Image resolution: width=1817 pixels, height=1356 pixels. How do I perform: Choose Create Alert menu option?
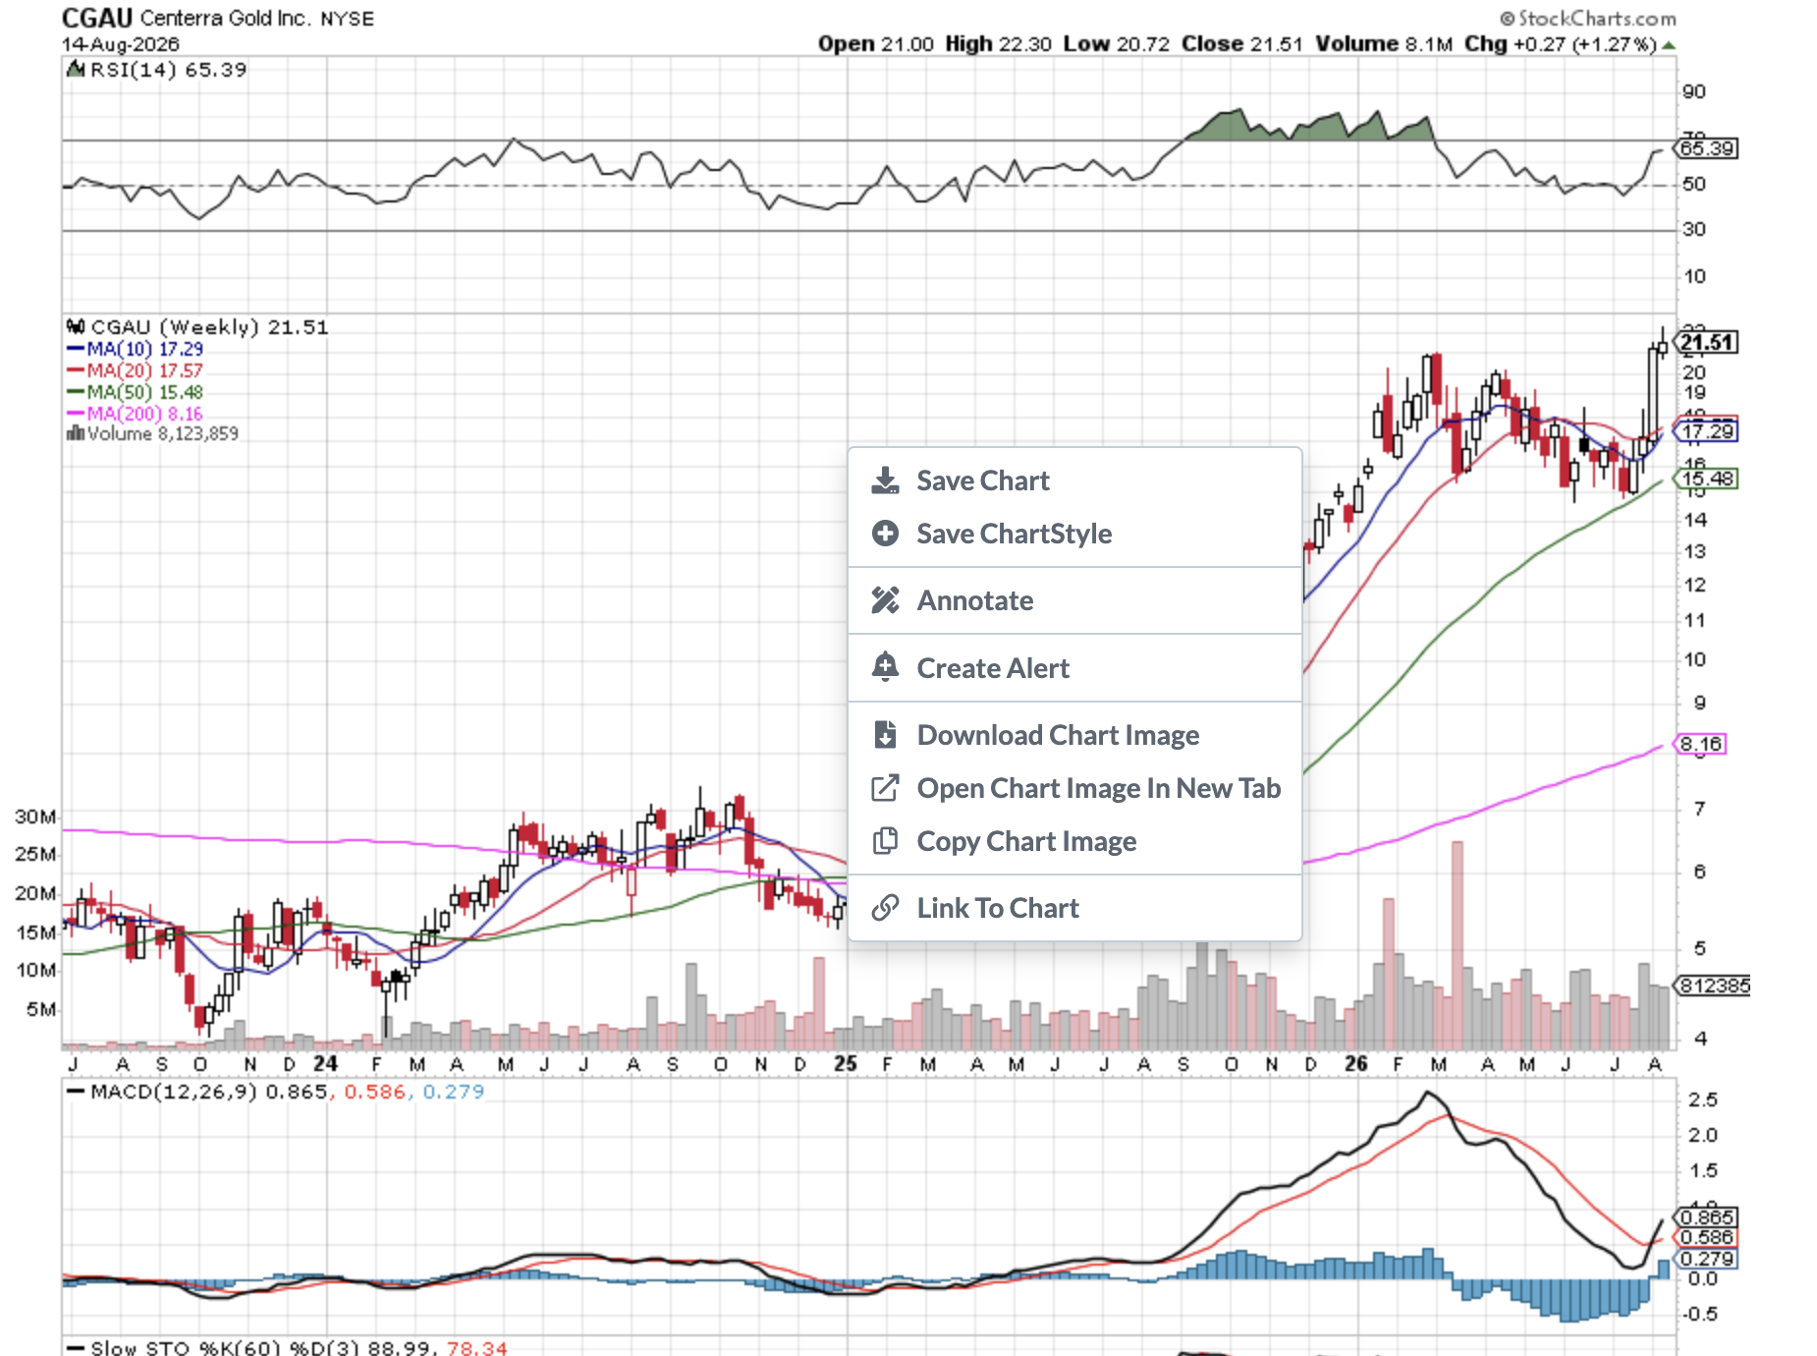[x=1074, y=668]
